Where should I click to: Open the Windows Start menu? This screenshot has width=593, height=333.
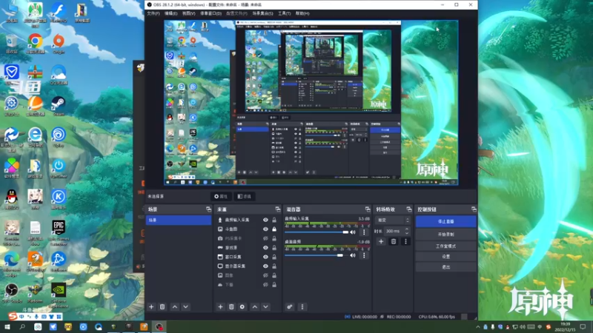pos(7,327)
